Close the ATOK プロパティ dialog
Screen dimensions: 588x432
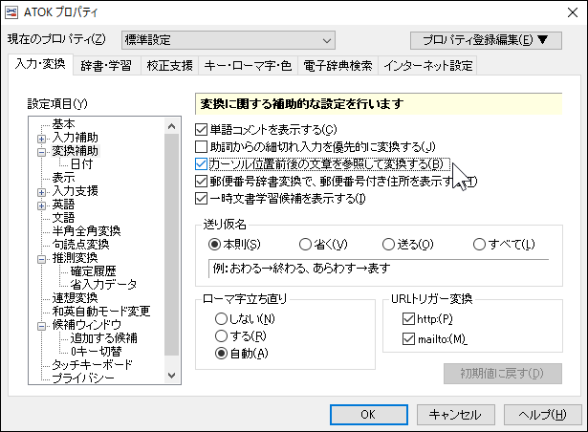(x=573, y=12)
